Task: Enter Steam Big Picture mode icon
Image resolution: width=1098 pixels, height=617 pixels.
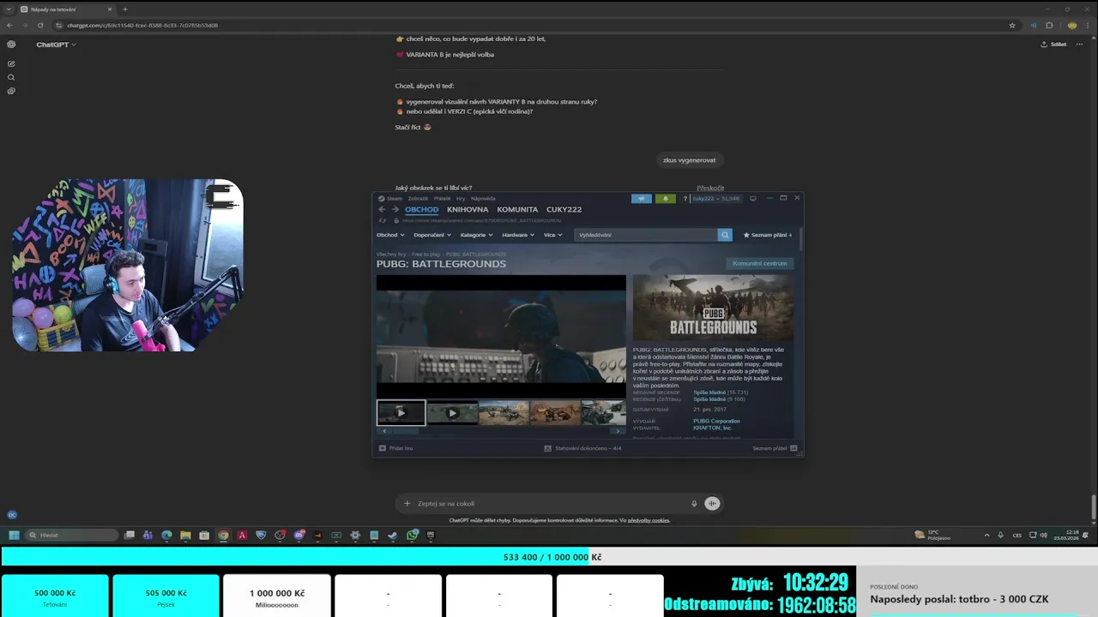Action: coord(752,198)
